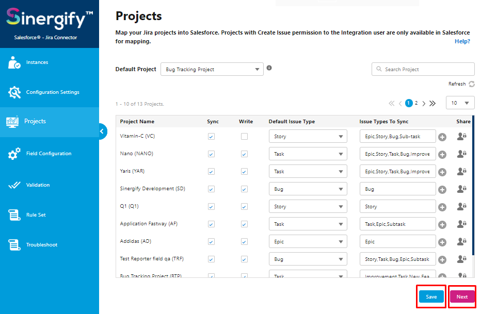Go to the next page of projects
This screenshot has height=314, width=481.
pos(424,103)
